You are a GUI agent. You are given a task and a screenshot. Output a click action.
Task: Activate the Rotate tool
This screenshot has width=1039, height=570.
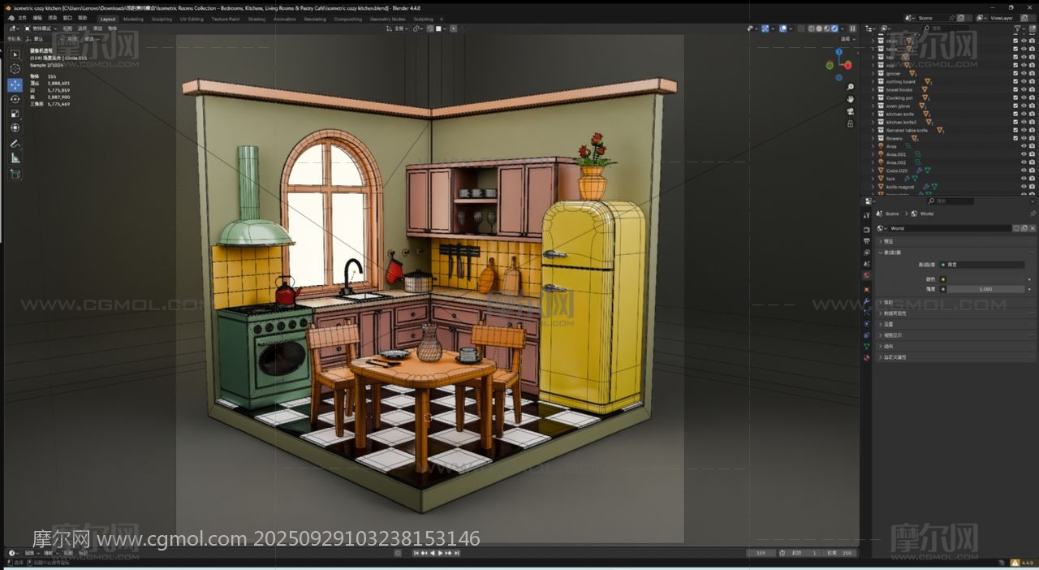(15, 99)
